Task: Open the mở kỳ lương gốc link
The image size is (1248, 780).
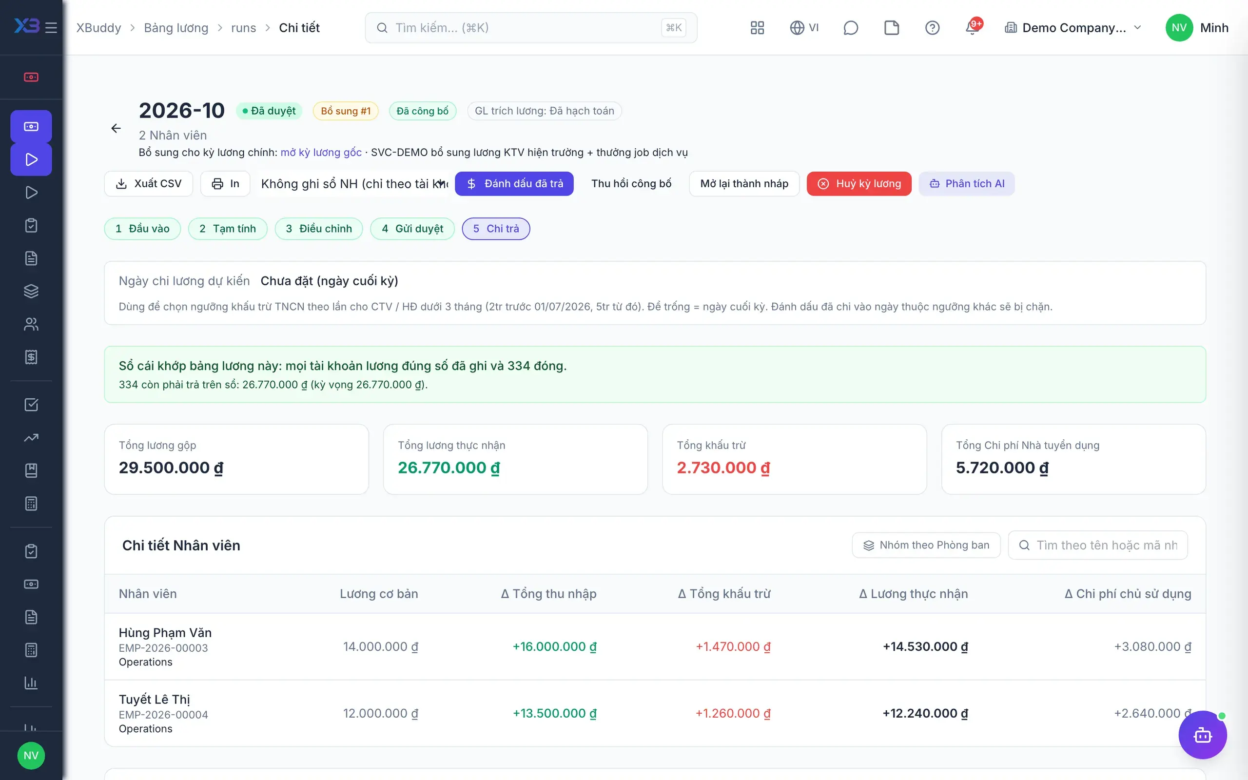Action: [321, 153]
